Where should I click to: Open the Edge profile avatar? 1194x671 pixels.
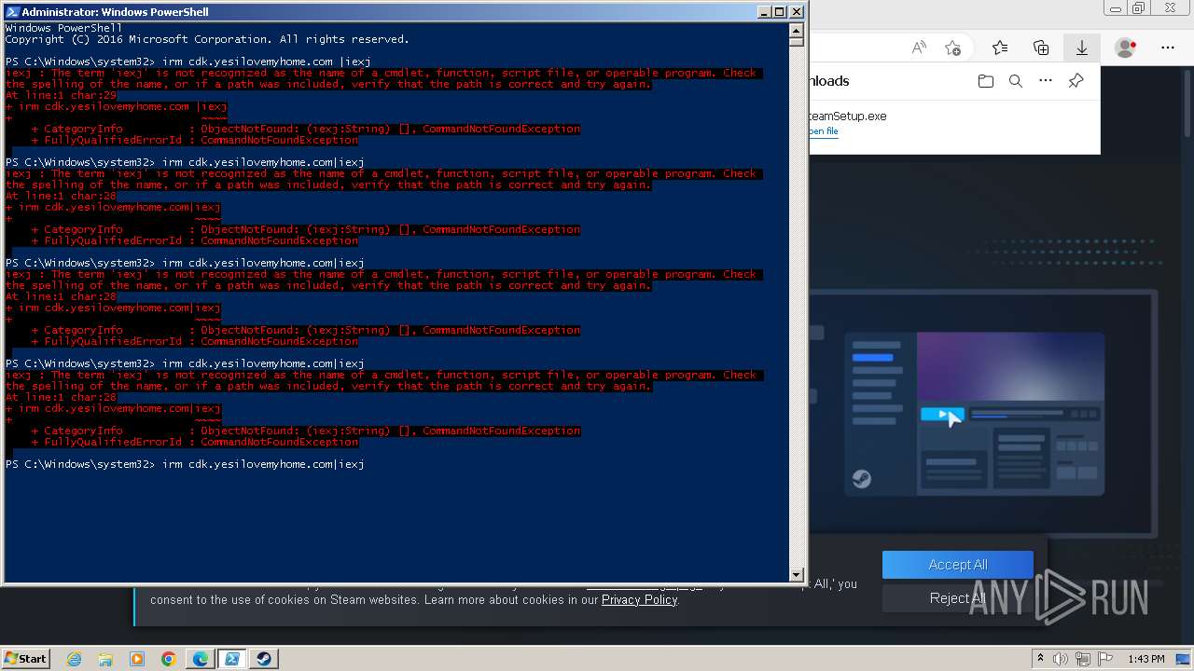coord(1126,48)
